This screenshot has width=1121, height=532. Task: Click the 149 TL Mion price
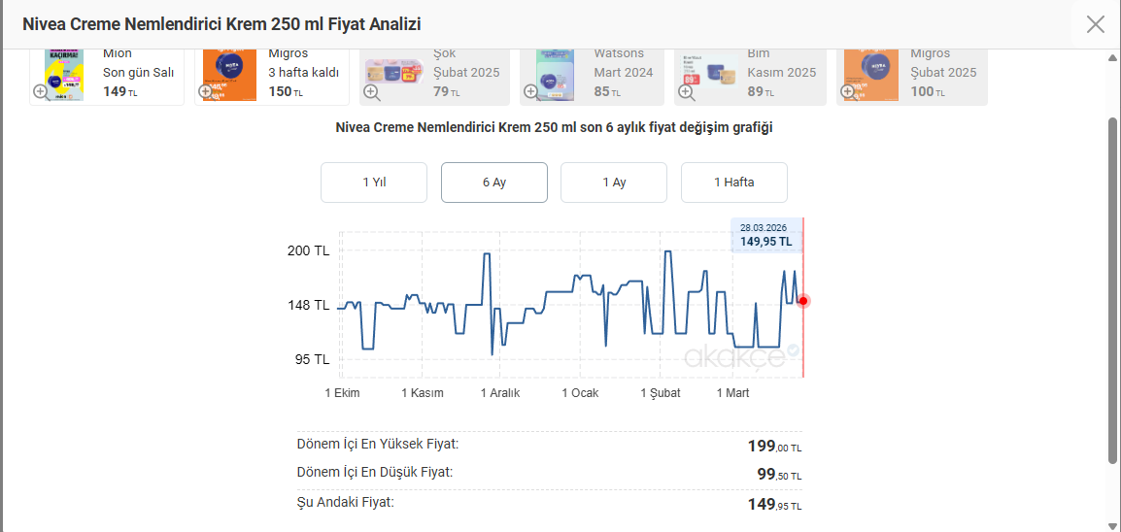tap(120, 91)
